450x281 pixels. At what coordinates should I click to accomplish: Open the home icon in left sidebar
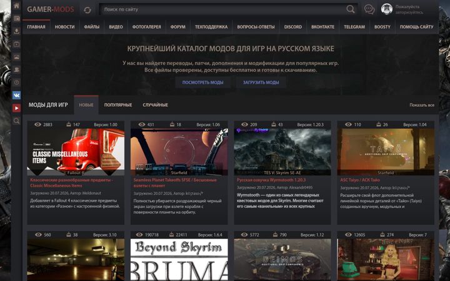point(16,6)
